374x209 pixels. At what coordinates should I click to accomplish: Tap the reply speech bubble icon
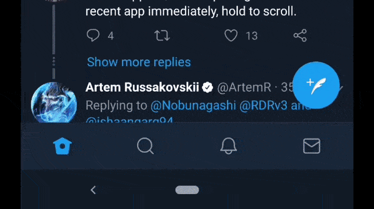pyautogui.click(x=93, y=35)
